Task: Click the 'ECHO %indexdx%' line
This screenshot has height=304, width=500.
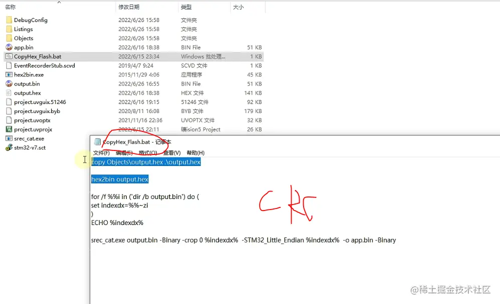Action: (117, 223)
